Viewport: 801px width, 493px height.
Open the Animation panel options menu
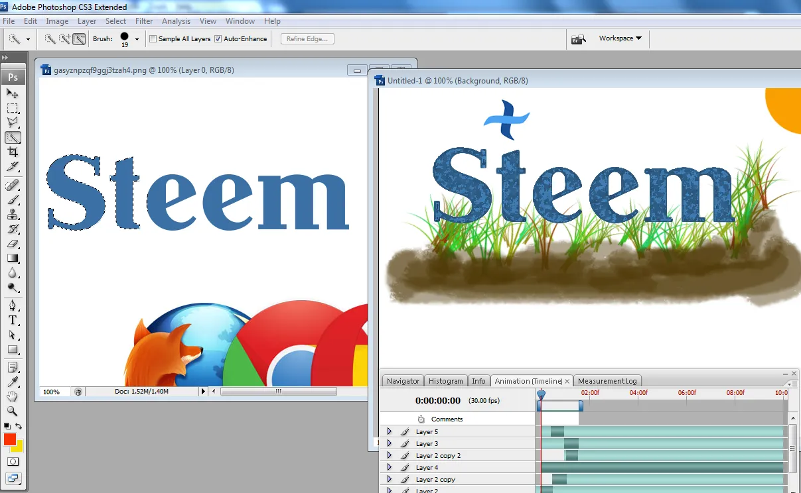pos(791,384)
